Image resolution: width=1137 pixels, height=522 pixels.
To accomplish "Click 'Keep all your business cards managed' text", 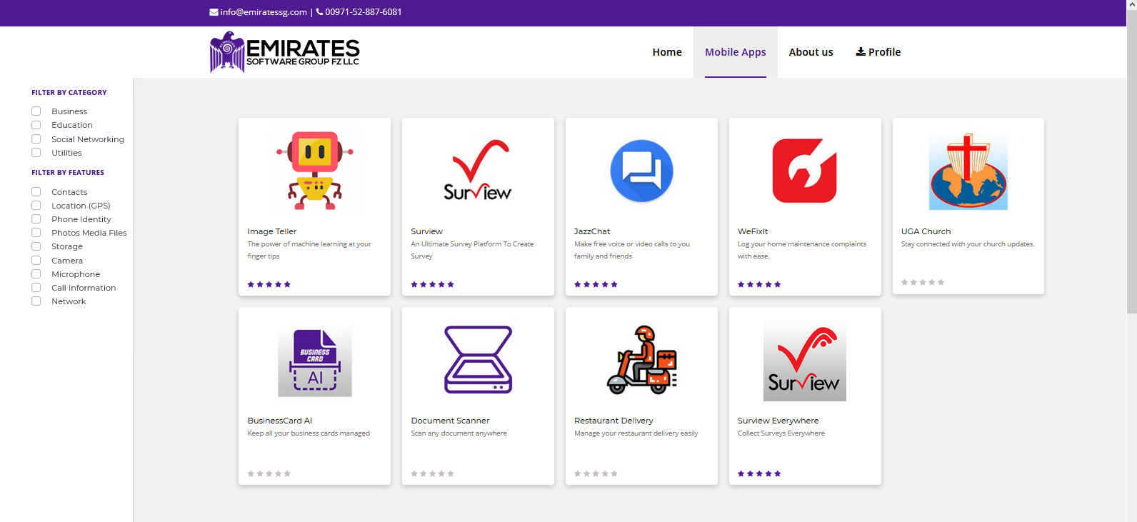I will pyautogui.click(x=309, y=433).
